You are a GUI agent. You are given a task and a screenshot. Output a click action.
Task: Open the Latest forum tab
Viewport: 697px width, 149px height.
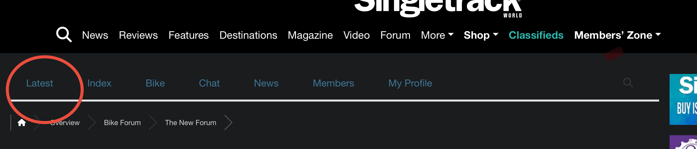(x=40, y=83)
